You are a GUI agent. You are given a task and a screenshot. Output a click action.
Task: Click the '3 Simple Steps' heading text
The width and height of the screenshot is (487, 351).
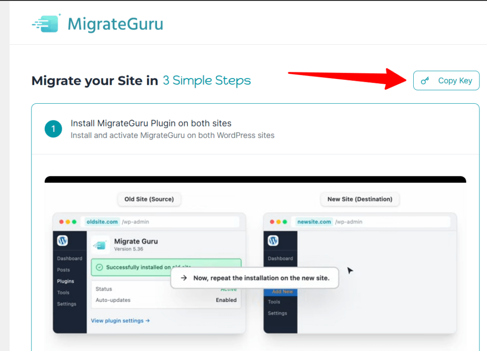point(206,80)
